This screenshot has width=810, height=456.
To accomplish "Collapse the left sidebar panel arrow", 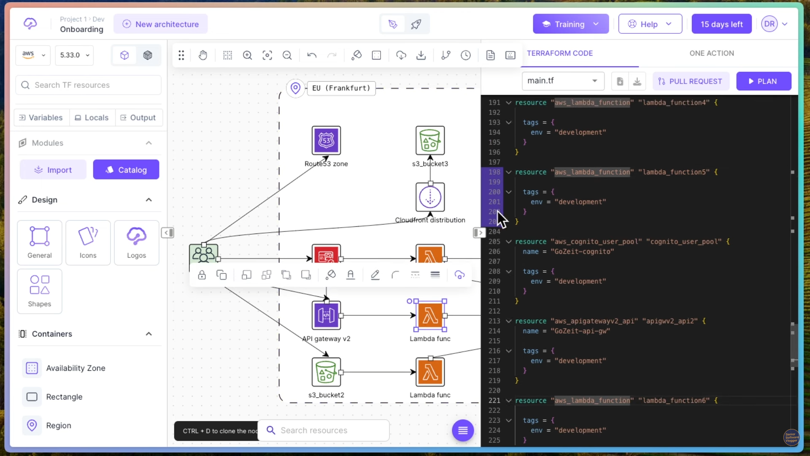I will pos(167,233).
